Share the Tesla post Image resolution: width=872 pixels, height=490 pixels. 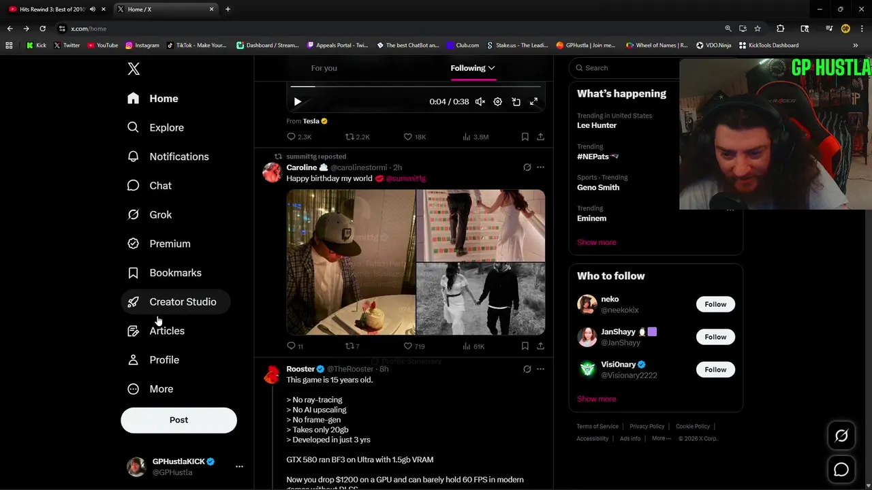540,137
